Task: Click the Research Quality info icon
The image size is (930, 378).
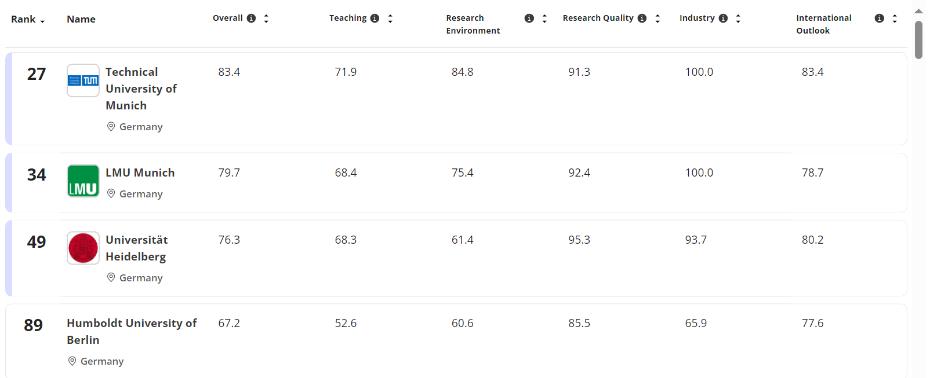Action: click(x=642, y=19)
